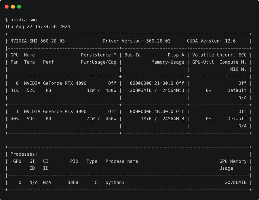Viewport: 259px width, 200px height.
Task: Click the "40%" fan speed value
Action: [x=14, y=119]
